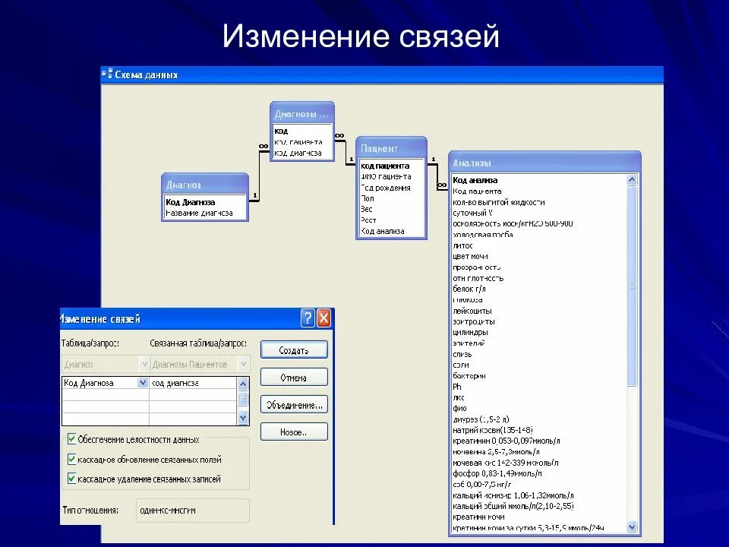Select код field in Диагнозы table
729x547 pixels.
click(281, 131)
